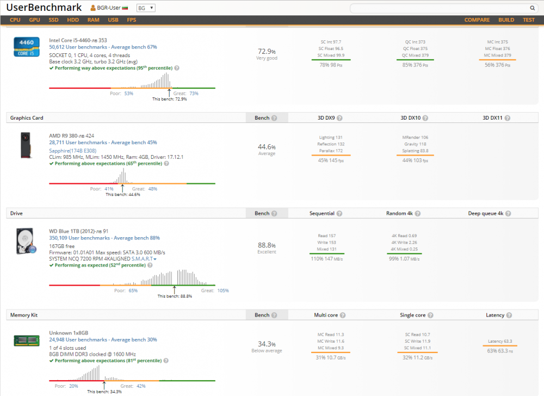Image resolution: width=544 pixels, height=396 pixels.
Task: Open 350,109 User benchmarks link
Action: pyautogui.click(x=104, y=238)
